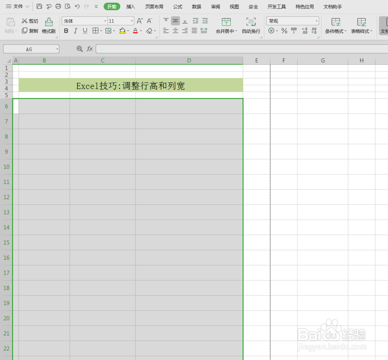Apply percent style
The width and height of the screenshot is (388, 360).
tap(284, 31)
